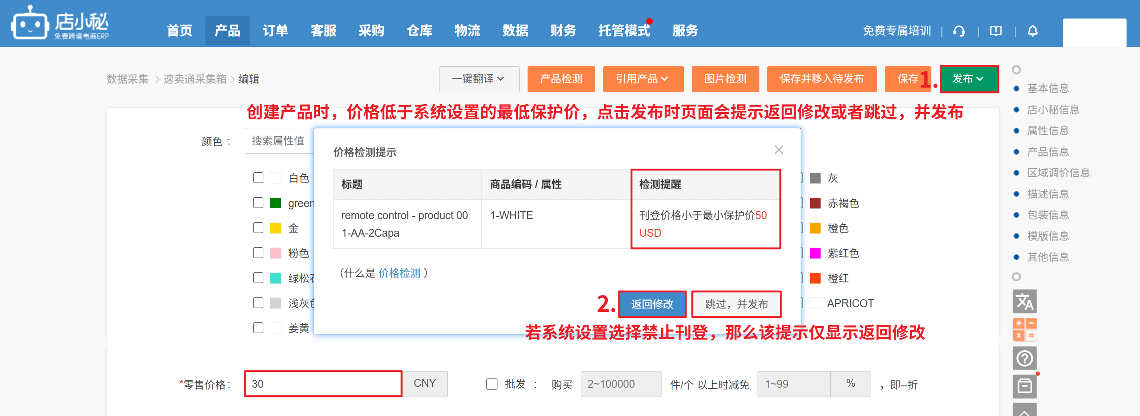Viewport: 1140px width, 416px height.
Task: Click the gray 灰 color swatch
Action: tap(815, 178)
